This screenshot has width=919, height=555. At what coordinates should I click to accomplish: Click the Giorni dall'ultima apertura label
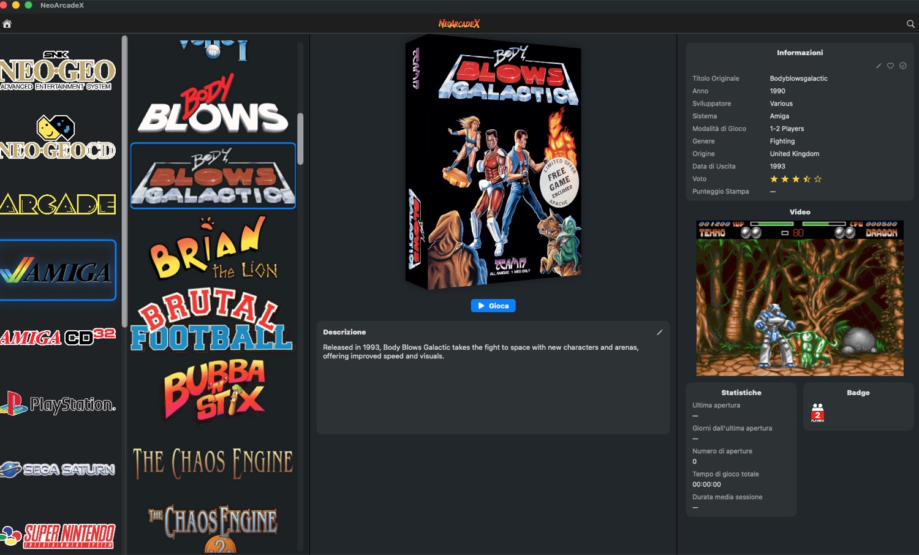pos(732,428)
